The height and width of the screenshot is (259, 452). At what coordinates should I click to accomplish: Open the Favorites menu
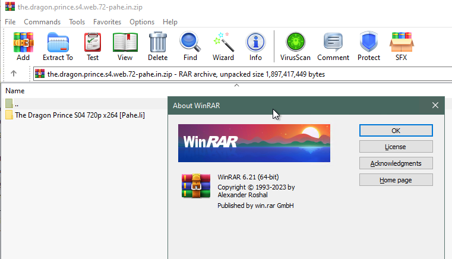(x=108, y=22)
